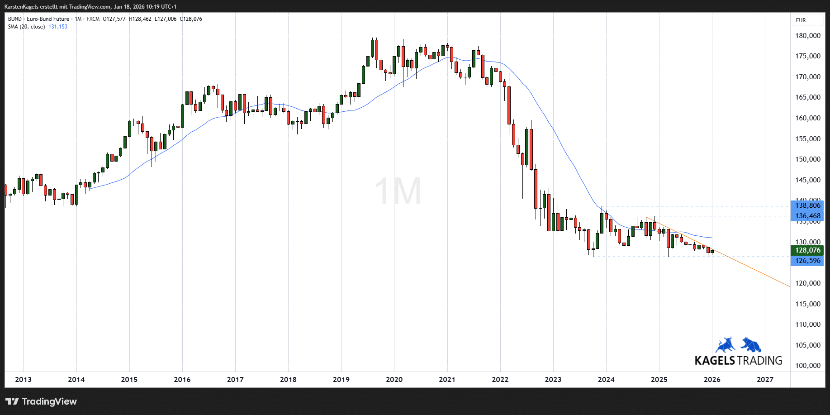Click the 2027 year label on time axis
830x415 pixels.
(765, 380)
